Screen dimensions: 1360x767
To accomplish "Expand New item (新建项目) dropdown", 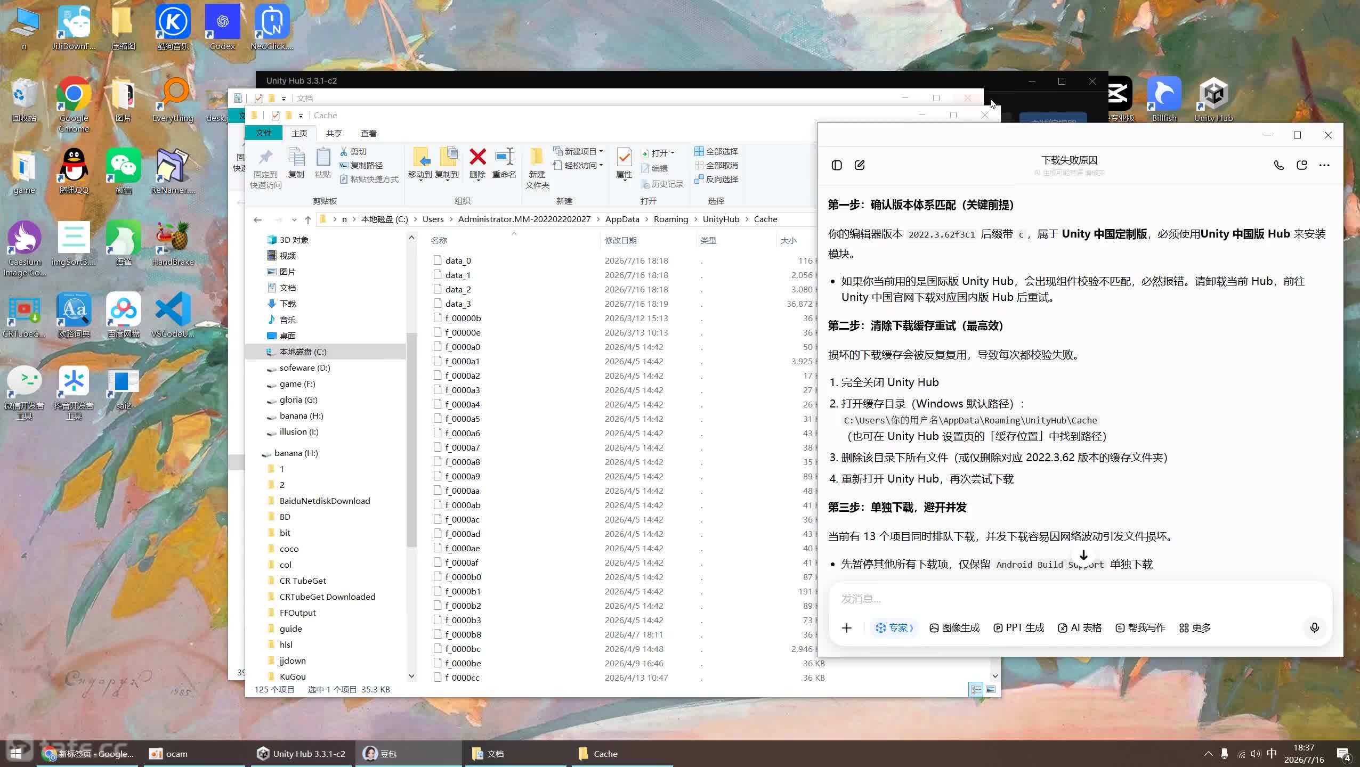I will point(578,151).
